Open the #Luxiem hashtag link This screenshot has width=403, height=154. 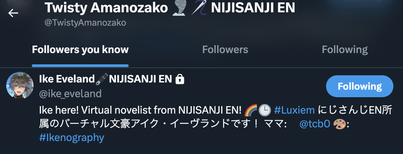[294, 110]
